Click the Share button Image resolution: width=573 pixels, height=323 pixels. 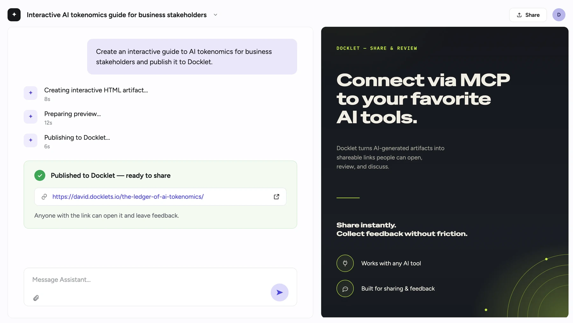pos(528,15)
